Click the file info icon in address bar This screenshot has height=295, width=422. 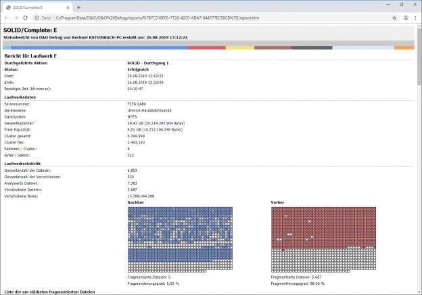(x=38, y=18)
